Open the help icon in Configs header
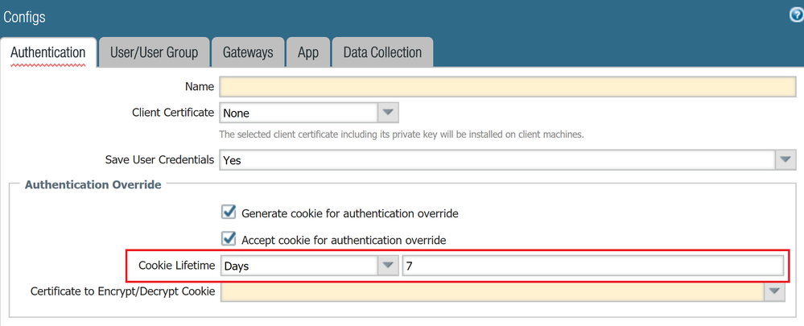804x326 pixels. 795,14
